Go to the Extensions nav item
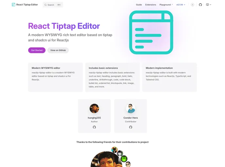Viewport: 225px width, 167px height. tap(150, 5)
